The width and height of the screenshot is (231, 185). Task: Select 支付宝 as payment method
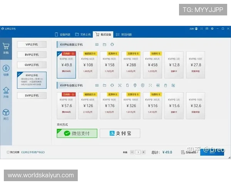tap(120, 133)
